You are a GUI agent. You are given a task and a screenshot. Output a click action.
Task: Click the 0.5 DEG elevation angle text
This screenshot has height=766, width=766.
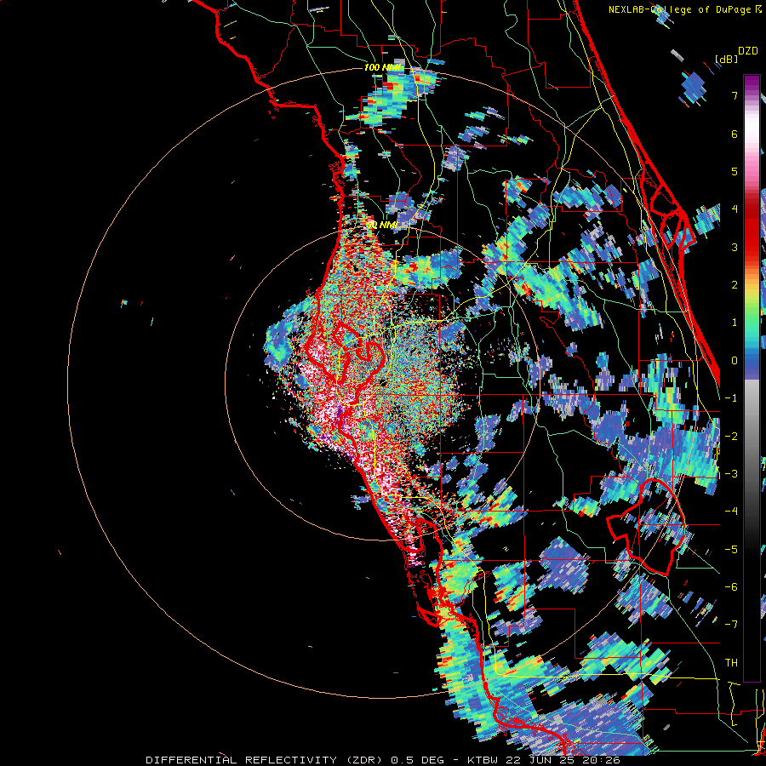[418, 760]
